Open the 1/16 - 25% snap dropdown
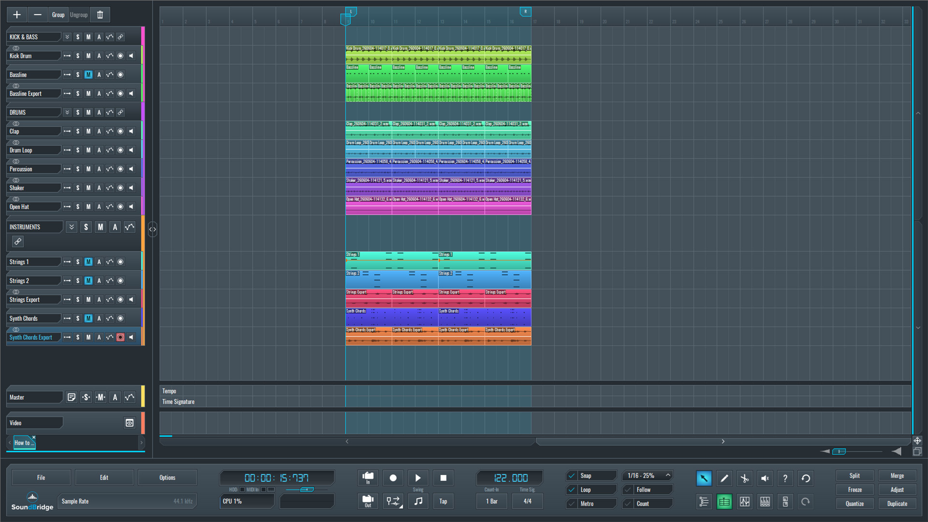This screenshot has height=522, width=928. point(648,476)
